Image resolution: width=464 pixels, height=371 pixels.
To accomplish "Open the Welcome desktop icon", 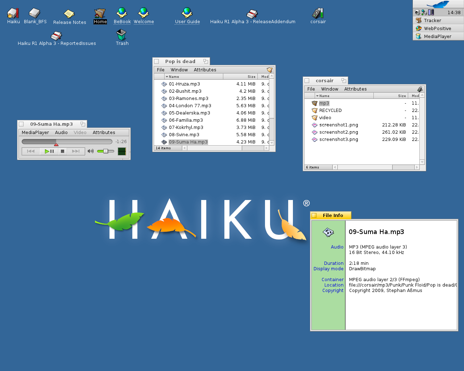I will click(144, 13).
